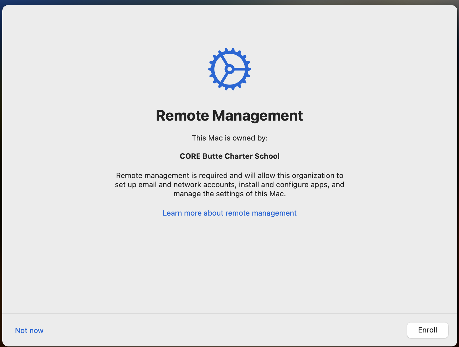This screenshot has width=459, height=347.
Task: Click the Enroll button
Action: coord(427,330)
